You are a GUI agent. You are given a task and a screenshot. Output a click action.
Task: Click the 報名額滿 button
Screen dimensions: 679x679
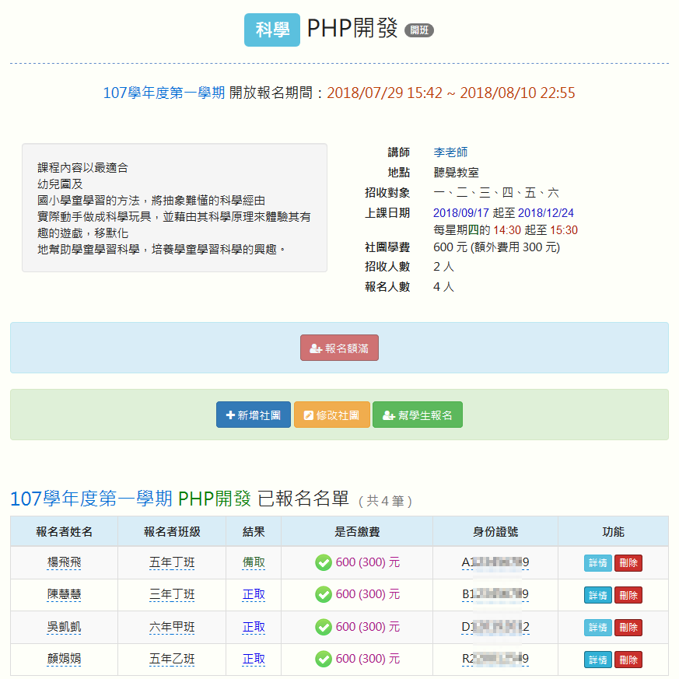[x=339, y=348]
